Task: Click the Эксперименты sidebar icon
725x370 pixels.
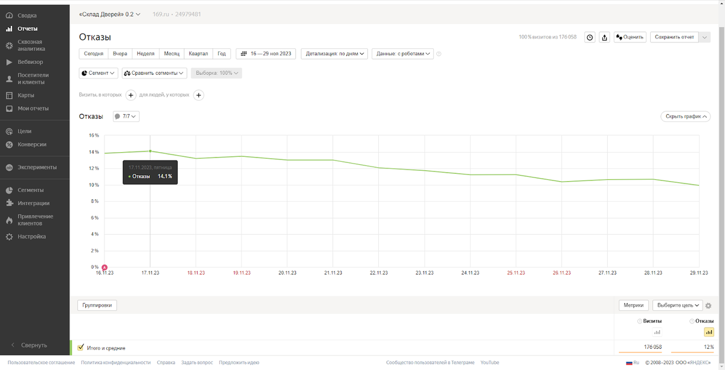Action: coord(9,167)
